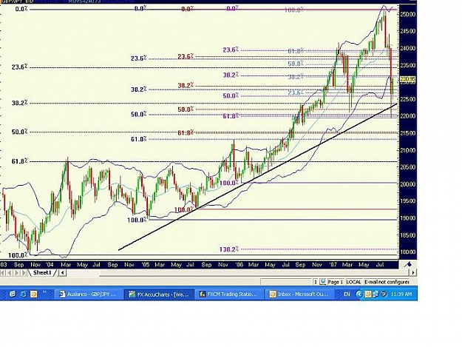The image size is (462, 347).
Task: Click the Page 1 status bar entry
Action: point(336,282)
